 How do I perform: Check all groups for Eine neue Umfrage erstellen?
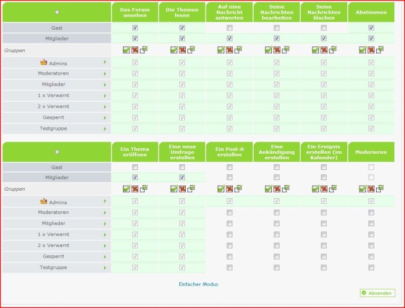pyautogui.click(x=174, y=189)
